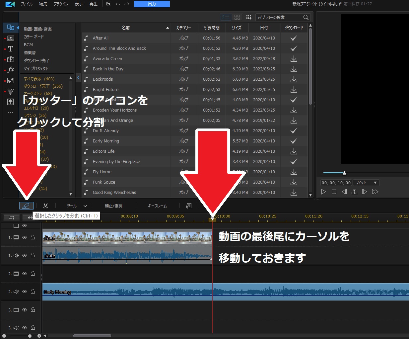This screenshot has height=339, width=409.
Task: Open the library filter grid-dots menu
Action: coord(248,17)
